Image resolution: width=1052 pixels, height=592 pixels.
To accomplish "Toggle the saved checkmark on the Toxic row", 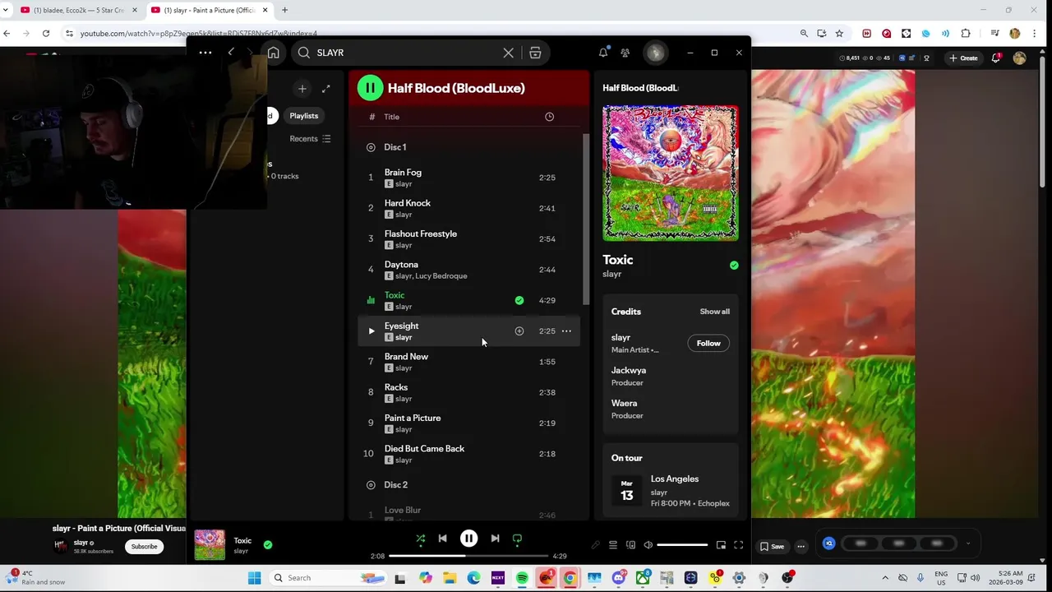I will [519, 301].
